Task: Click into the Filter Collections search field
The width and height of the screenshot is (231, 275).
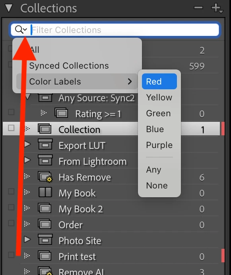Action: [x=125, y=30]
